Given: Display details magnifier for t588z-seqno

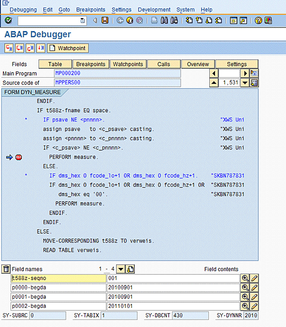Looking at the screenshot, I should (245, 278).
